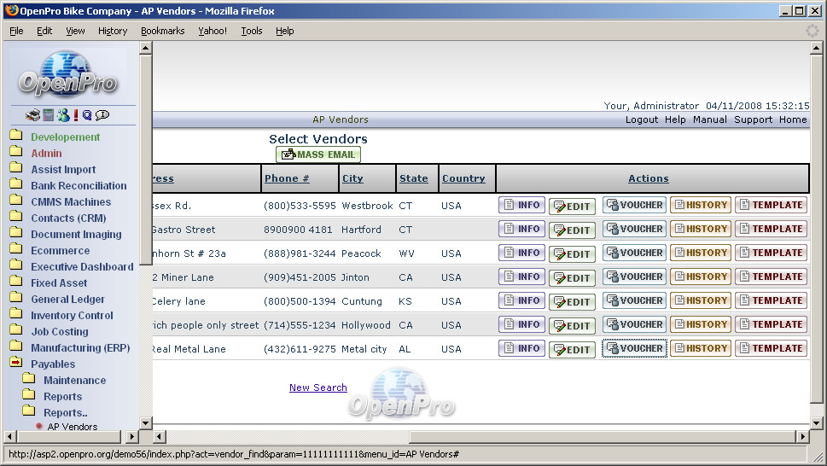Click the speech bubble info icon
The height and width of the screenshot is (466, 827).
(x=102, y=115)
